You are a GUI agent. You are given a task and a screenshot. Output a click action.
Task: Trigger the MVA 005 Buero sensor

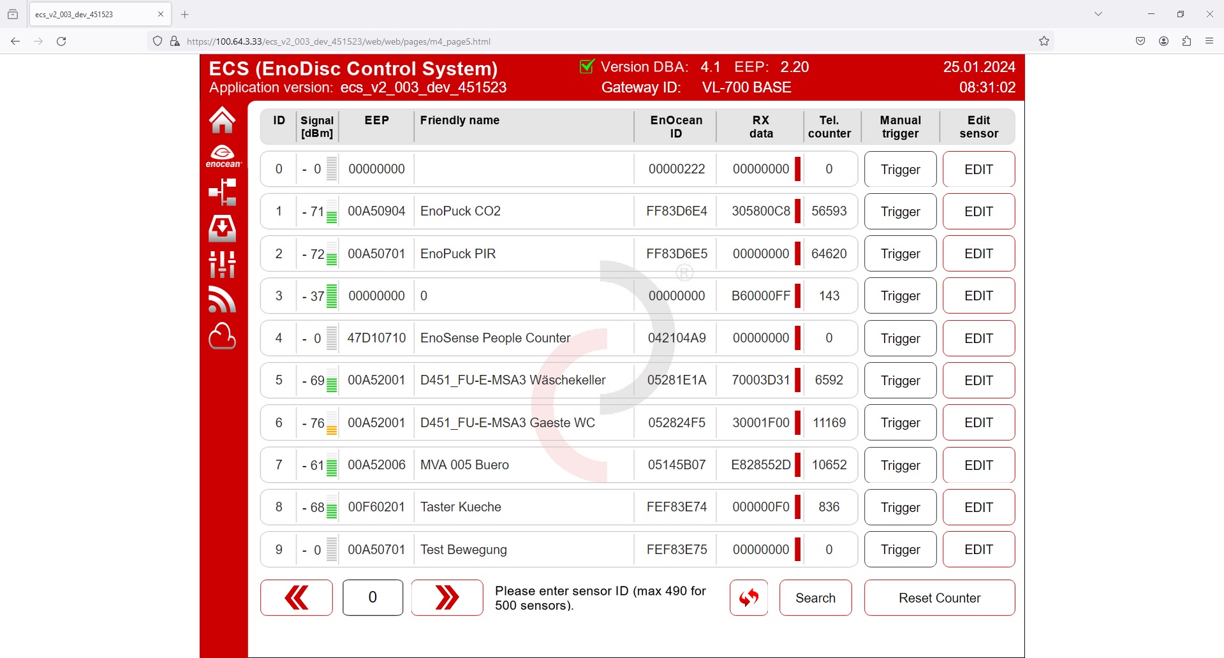(900, 465)
